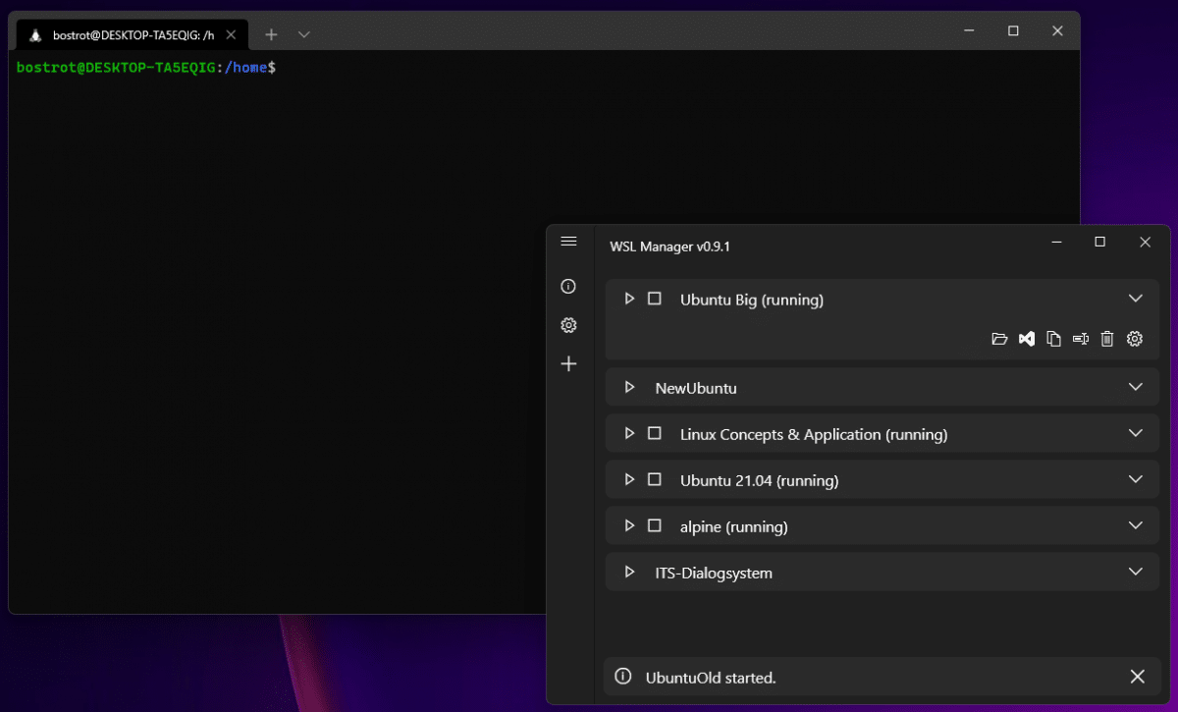
Task: Open a new terminal tab
Action: tap(271, 32)
